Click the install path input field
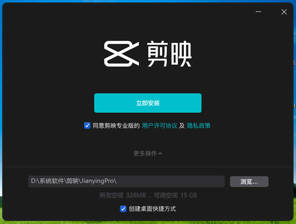 pyautogui.click(x=126, y=181)
